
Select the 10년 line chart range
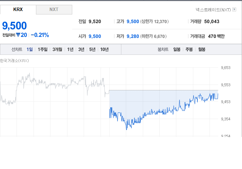104,49
